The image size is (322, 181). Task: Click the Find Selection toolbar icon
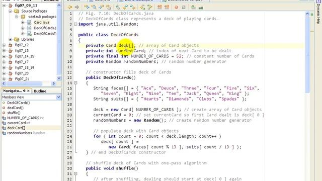(94, 7)
